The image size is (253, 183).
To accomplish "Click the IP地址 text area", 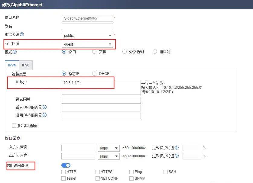I will [x=101, y=87].
